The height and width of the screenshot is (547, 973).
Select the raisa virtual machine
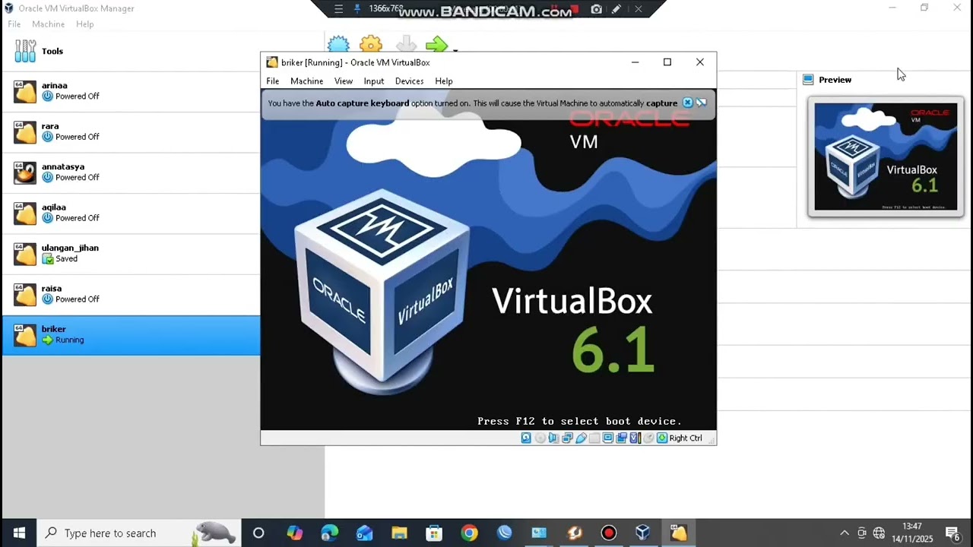[131, 294]
